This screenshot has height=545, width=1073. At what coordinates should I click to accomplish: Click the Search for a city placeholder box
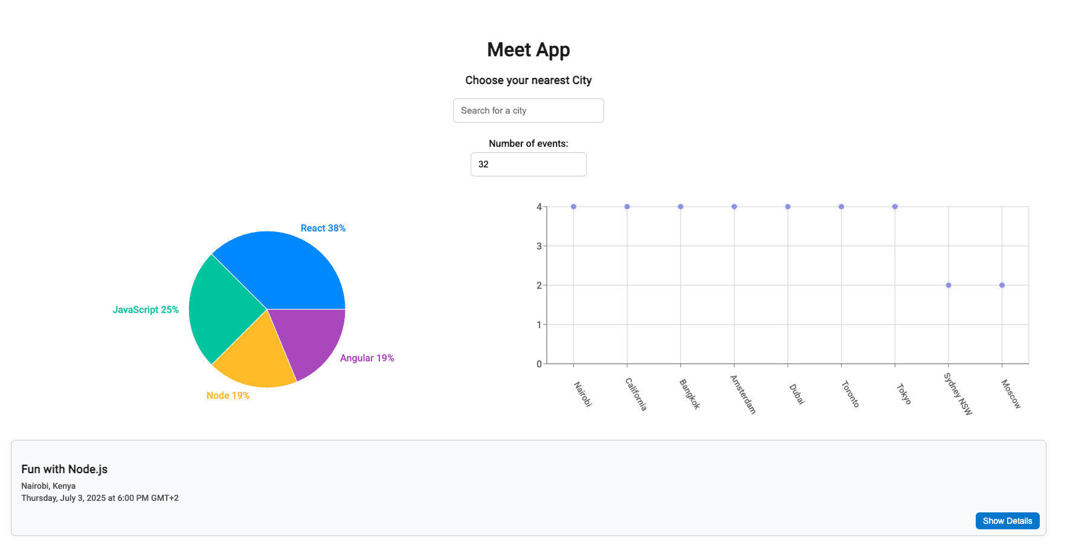(528, 111)
